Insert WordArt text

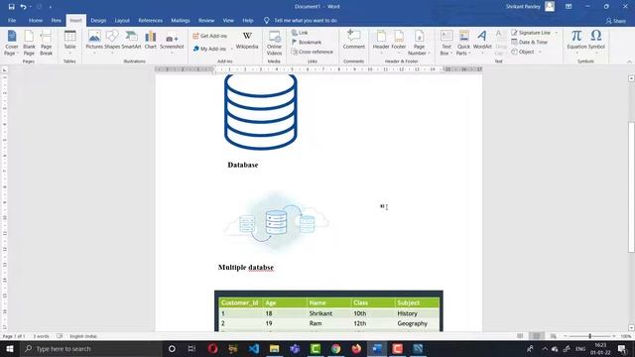click(482, 43)
